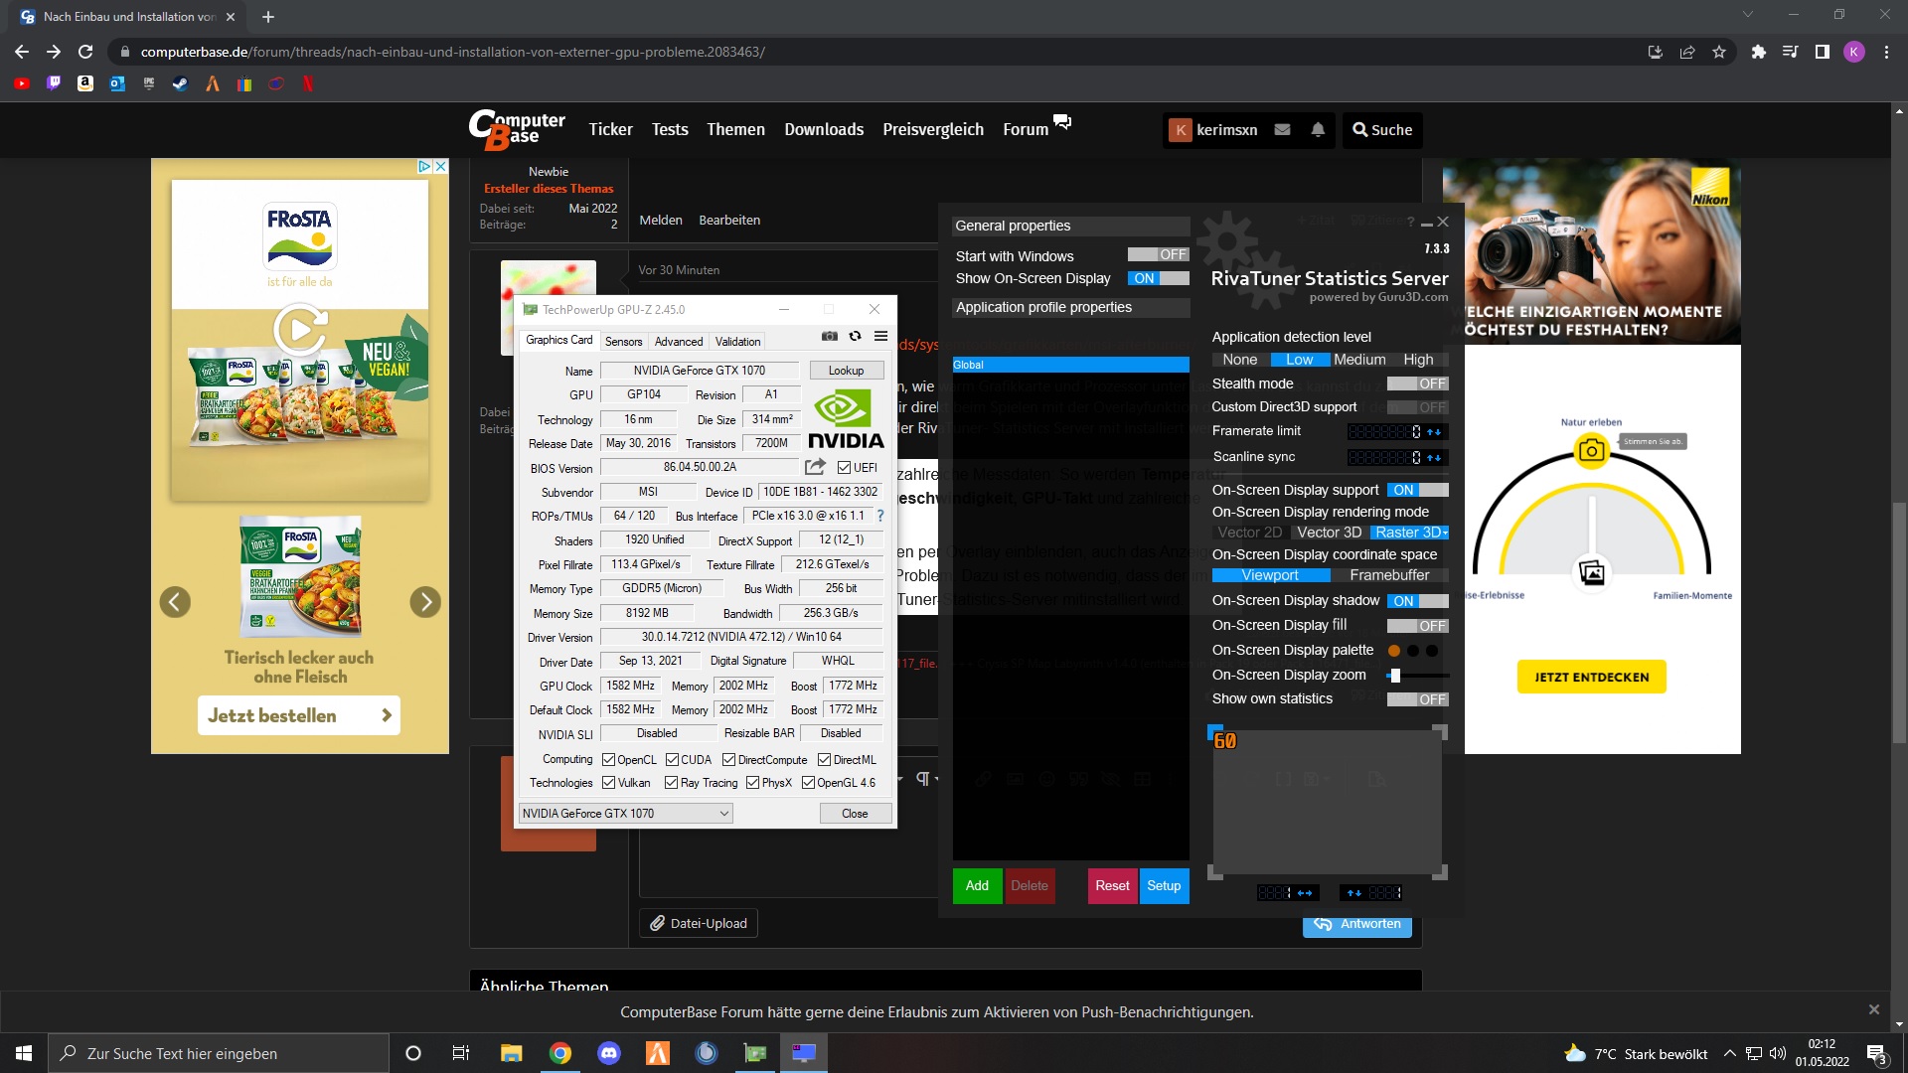Open the ComputerBase inbox envelope icon
The width and height of the screenshot is (1908, 1073).
click(1282, 130)
